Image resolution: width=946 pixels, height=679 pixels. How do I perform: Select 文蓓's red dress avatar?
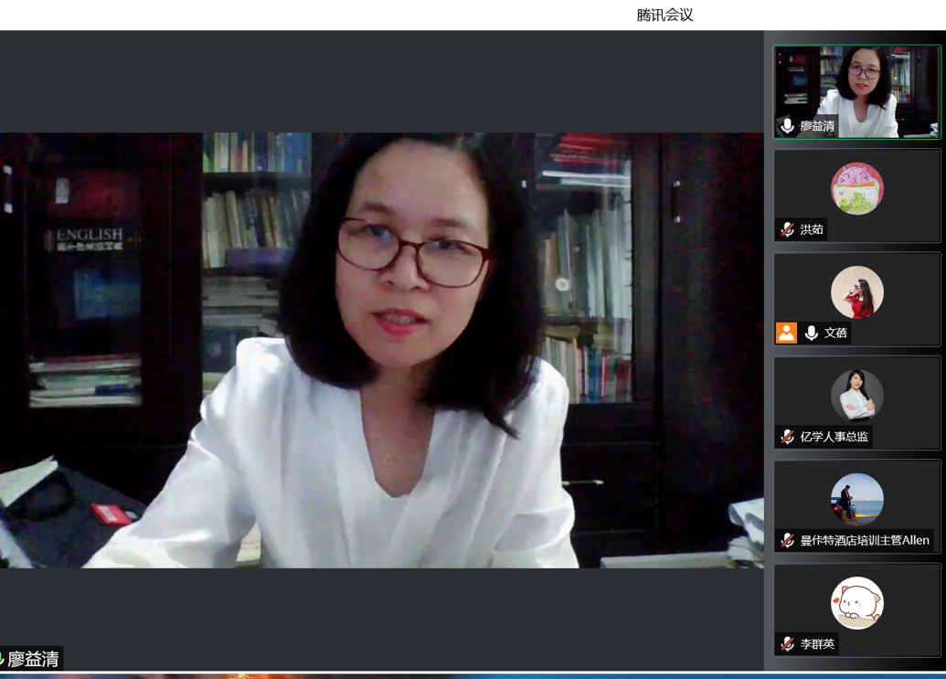tap(856, 292)
